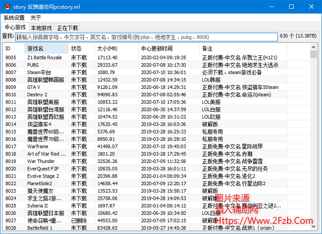Viewport: 322px width, 234px height.
Task: Switch to the 中心游戏 tab
Action: pyautogui.click(x=15, y=27)
